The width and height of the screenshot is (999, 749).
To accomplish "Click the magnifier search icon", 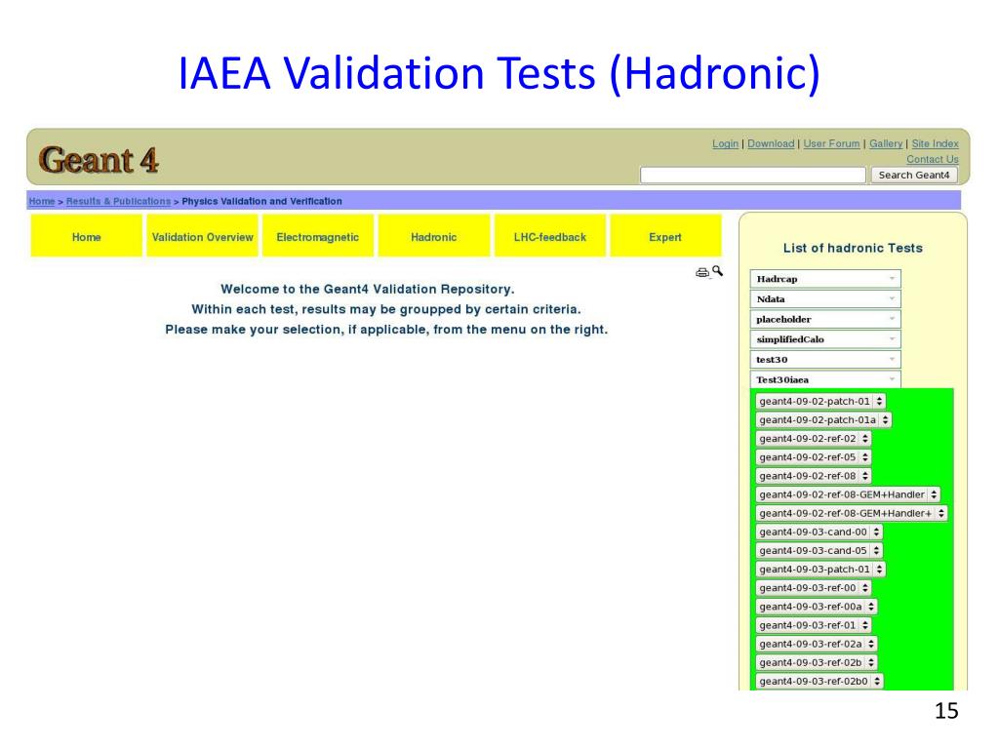I will (717, 271).
